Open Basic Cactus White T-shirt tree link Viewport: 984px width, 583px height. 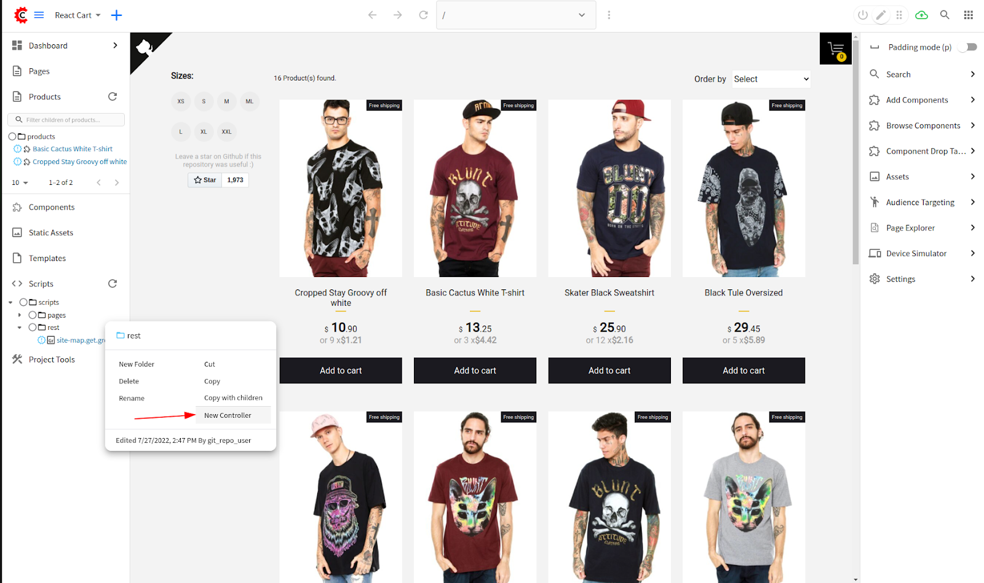73,149
